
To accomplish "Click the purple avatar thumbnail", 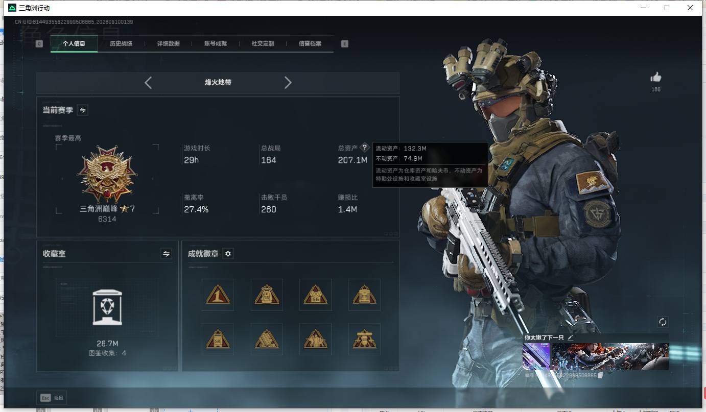I will [x=536, y=356].
